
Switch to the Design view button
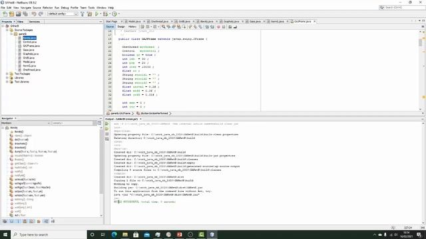(121, 27)
